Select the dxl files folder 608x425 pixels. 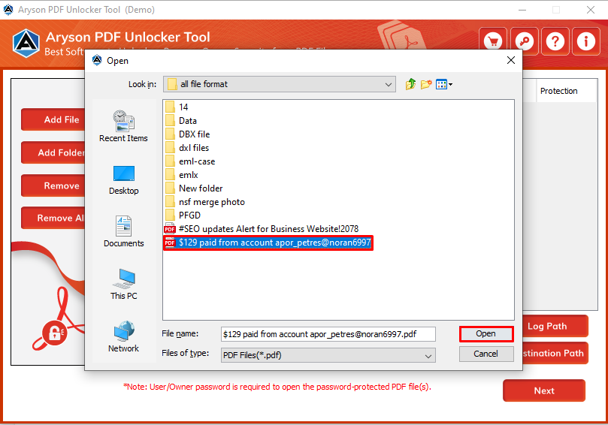(x=187, y=148)
